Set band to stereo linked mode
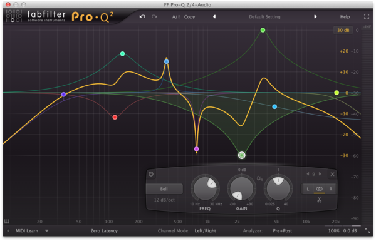376x241 pixels. [319, 189]
